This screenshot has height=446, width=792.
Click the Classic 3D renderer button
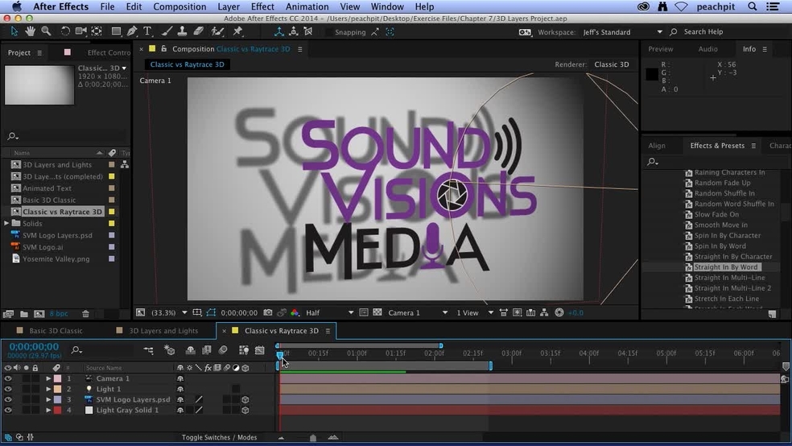pos(611,64)
